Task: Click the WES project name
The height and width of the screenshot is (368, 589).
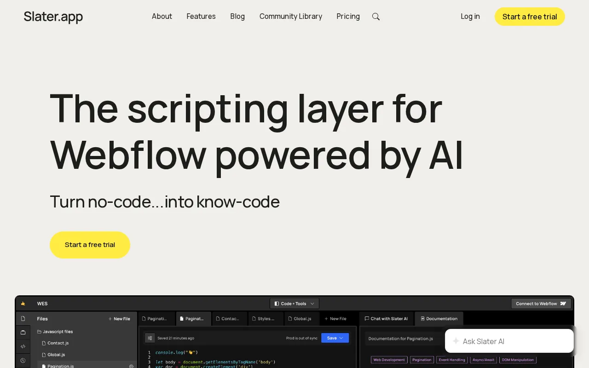Action: (x=42, y=304)
